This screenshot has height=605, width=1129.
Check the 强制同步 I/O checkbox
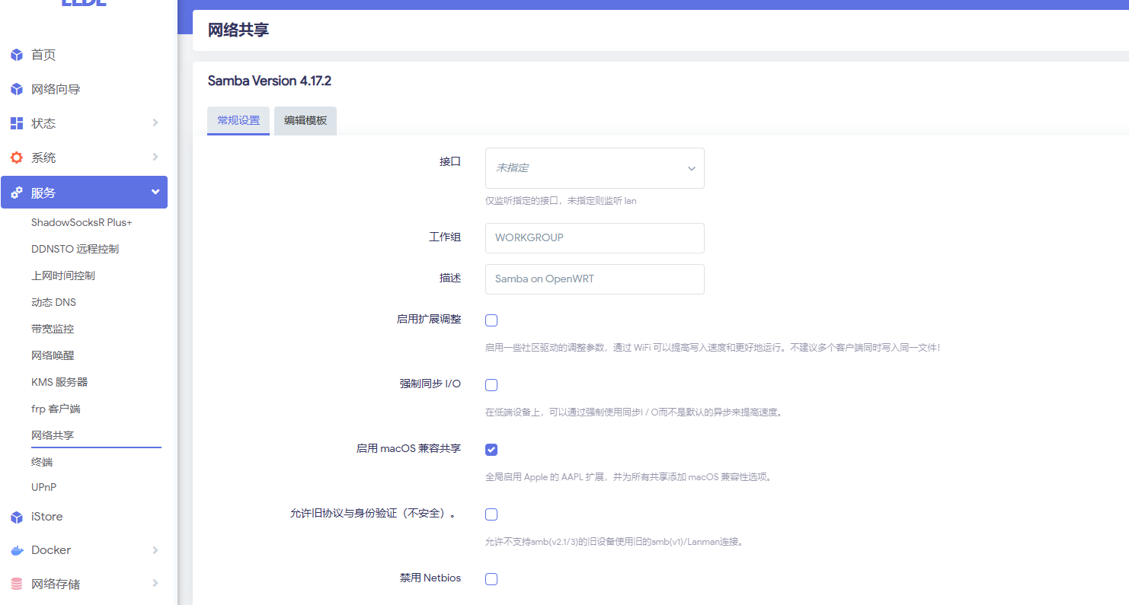(x=491, y=385)
